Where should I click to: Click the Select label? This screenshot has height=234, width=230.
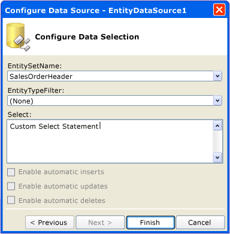[20, 114]
